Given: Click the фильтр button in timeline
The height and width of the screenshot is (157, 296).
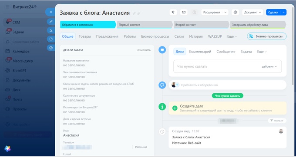Looking at the screenshot, I should 277,121.
